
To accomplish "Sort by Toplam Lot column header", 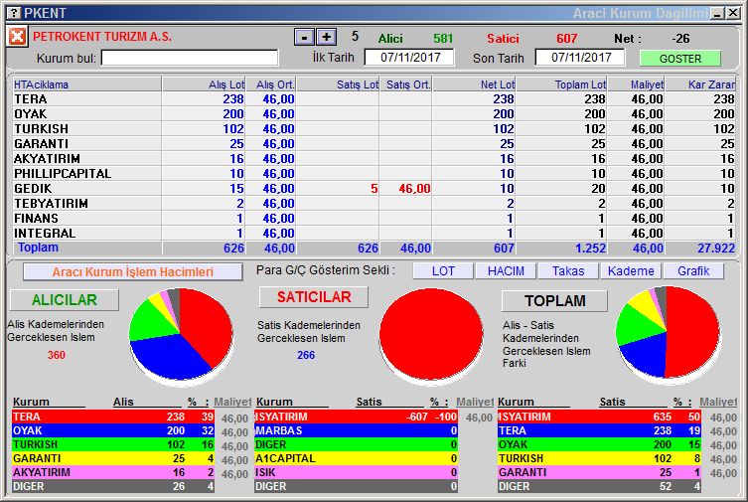I will pos(562,84).
